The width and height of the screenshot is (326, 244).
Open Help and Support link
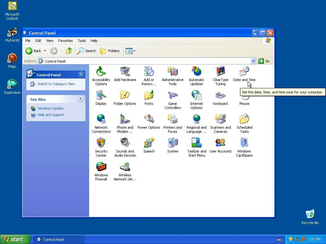pos(51,115)
